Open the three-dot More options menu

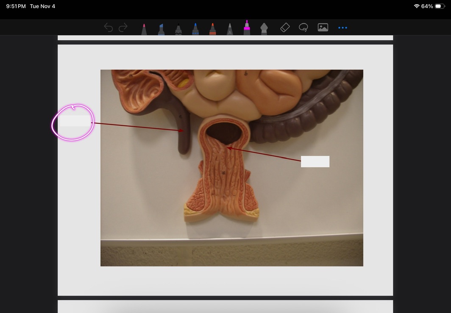(342, 28)
